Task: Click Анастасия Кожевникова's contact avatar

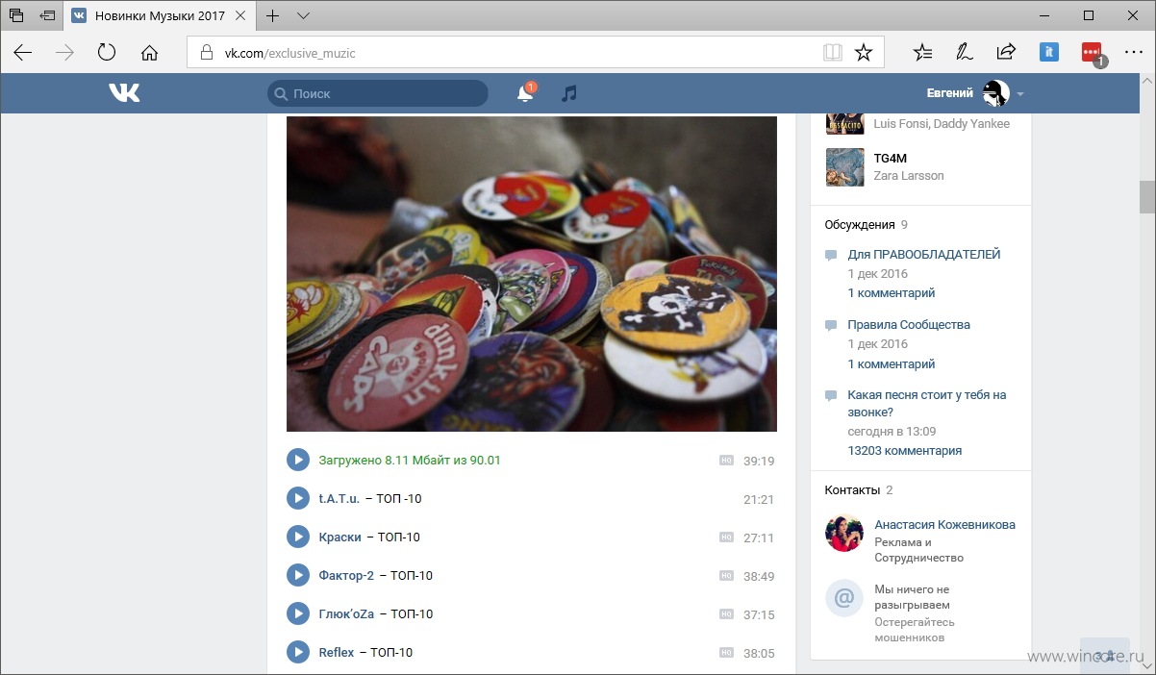Action: click(843, 533)
